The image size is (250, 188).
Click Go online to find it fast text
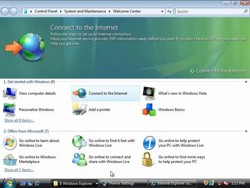(x=112, y=143)
